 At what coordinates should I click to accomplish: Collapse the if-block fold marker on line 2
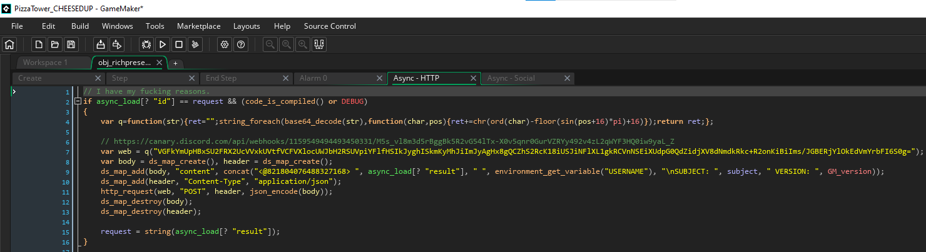pos(78,101)
